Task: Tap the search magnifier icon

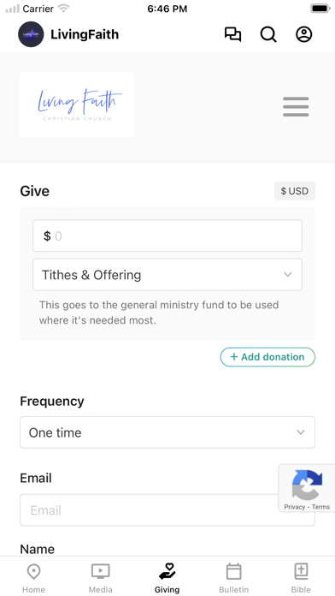Action: point(268,34)
